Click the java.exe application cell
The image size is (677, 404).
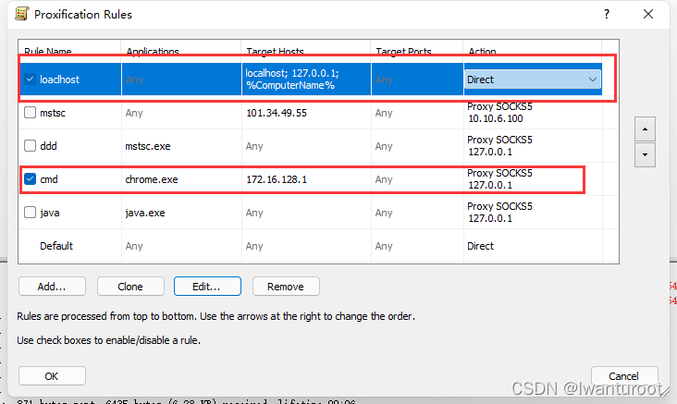point(145,213)
